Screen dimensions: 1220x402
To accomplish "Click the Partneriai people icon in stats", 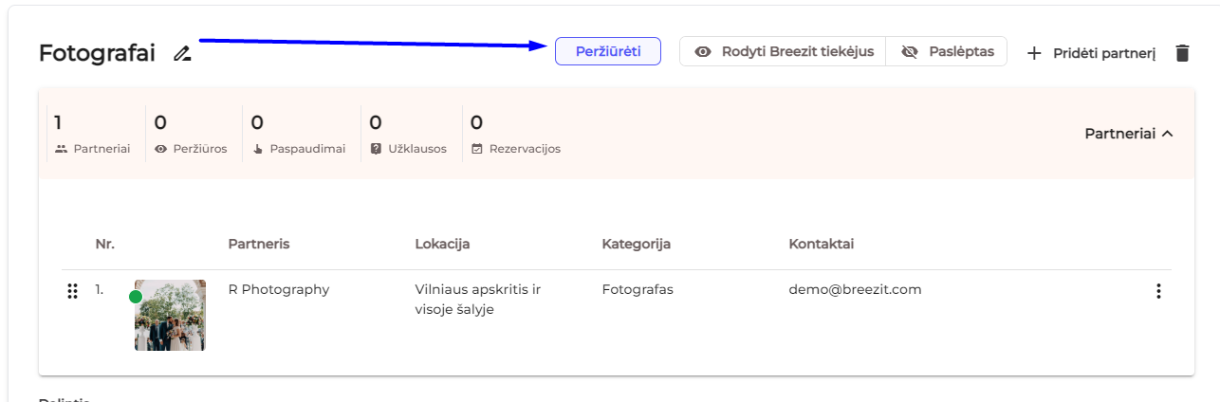I will click(62, 149).
